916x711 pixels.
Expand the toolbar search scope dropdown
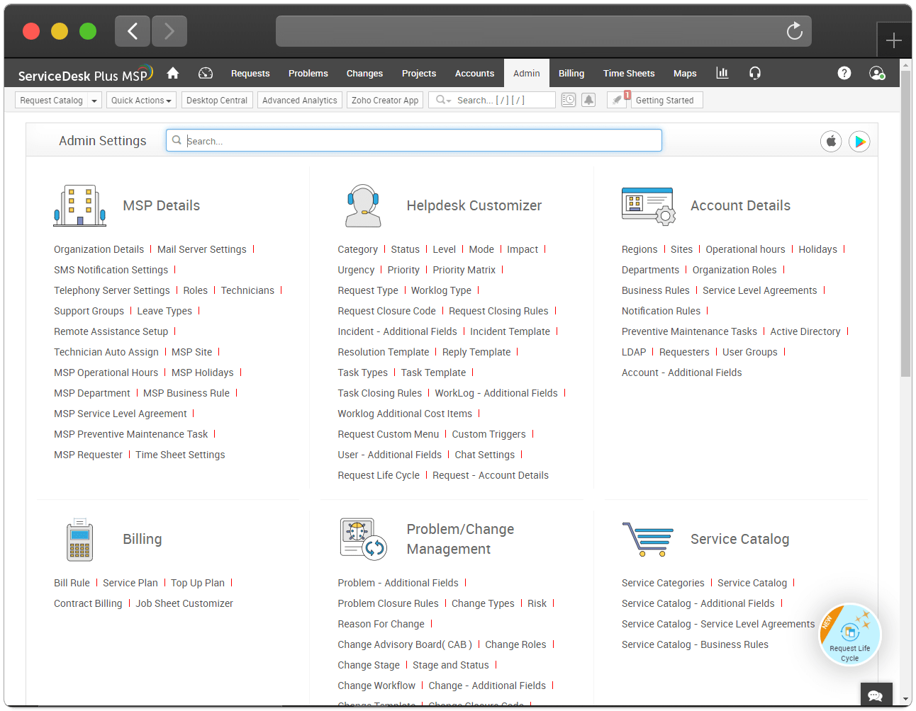pyautogui.click(x=444, y=100)
